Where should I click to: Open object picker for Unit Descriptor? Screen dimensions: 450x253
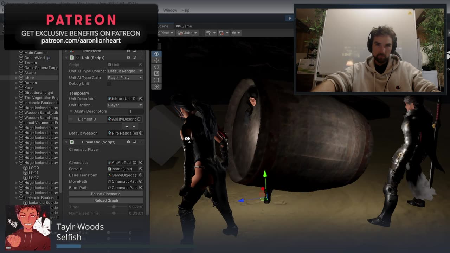[141, 99]
